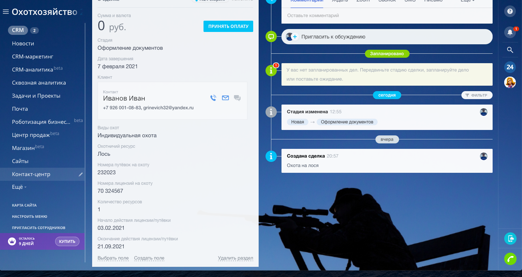Collapse the left menu with the hamburger icon
Viewport: 522px width, 277px height.
5,12
